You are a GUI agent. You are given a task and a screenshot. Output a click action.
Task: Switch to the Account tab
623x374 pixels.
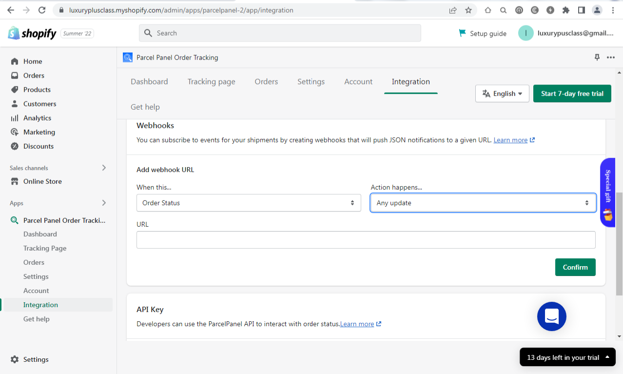[358, 81]
